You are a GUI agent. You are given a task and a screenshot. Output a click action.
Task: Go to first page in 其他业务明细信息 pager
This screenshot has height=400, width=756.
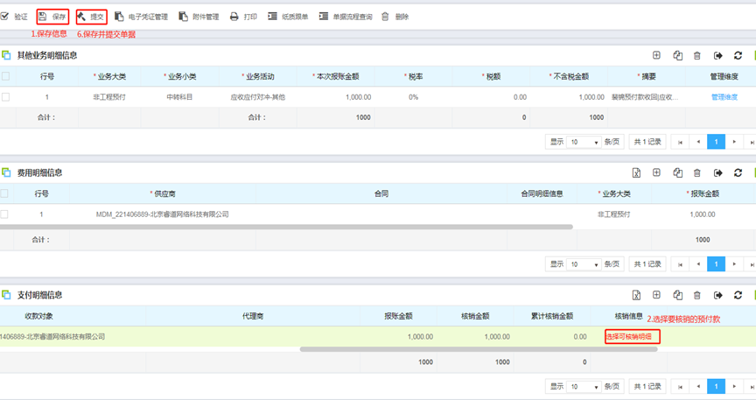pyautogui.click(x=680, y=142)
